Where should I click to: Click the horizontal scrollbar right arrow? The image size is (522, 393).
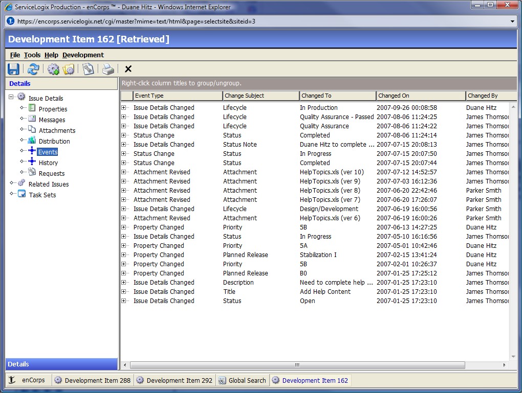coord(504,365)
